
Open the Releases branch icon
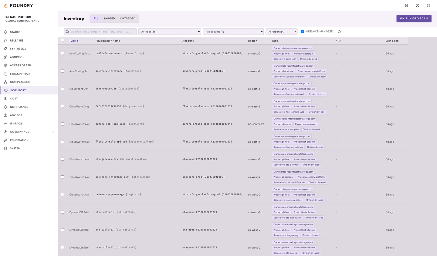pos(5,40)
